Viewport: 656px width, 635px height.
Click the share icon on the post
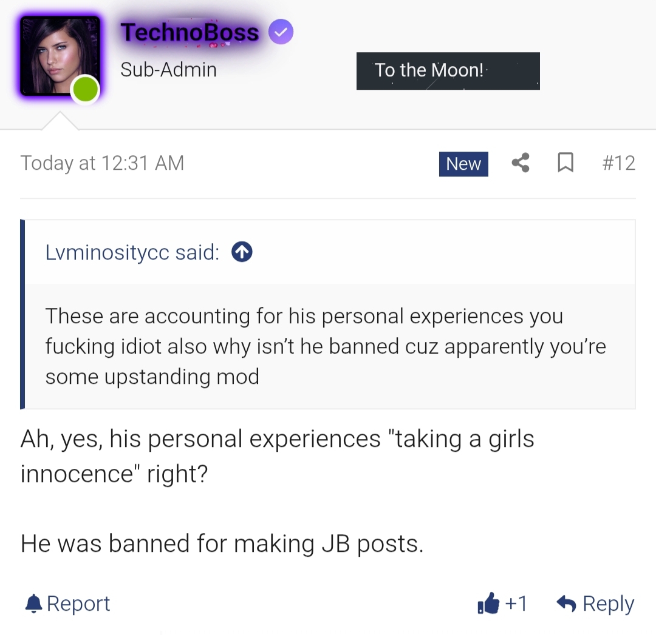click(521, 163)
